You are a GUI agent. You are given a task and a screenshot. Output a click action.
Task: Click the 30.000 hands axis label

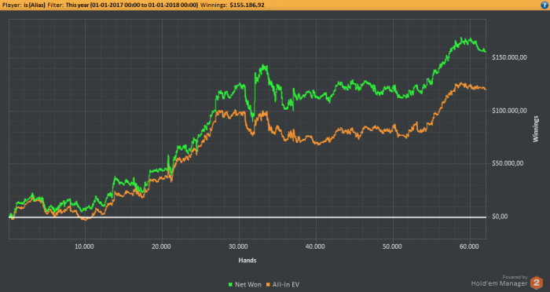238,246
